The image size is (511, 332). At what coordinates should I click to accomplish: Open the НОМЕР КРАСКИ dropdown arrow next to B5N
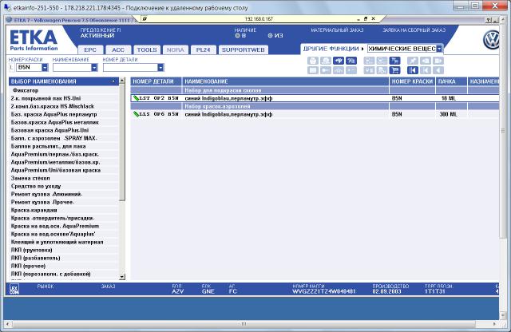(45, 68)
